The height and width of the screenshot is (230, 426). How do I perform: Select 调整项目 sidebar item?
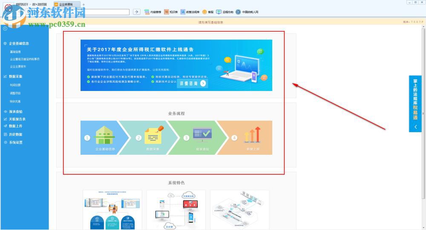coord(15,93)
